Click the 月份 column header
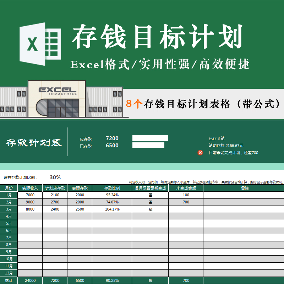The height and width of the screenshot is (284, 284). (x=9, y=188)
